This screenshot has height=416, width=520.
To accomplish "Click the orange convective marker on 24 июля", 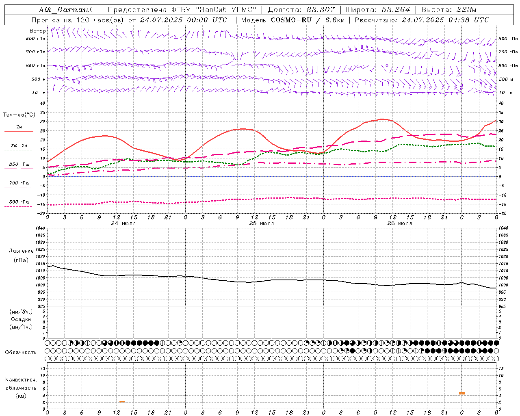I will (122, 402).
